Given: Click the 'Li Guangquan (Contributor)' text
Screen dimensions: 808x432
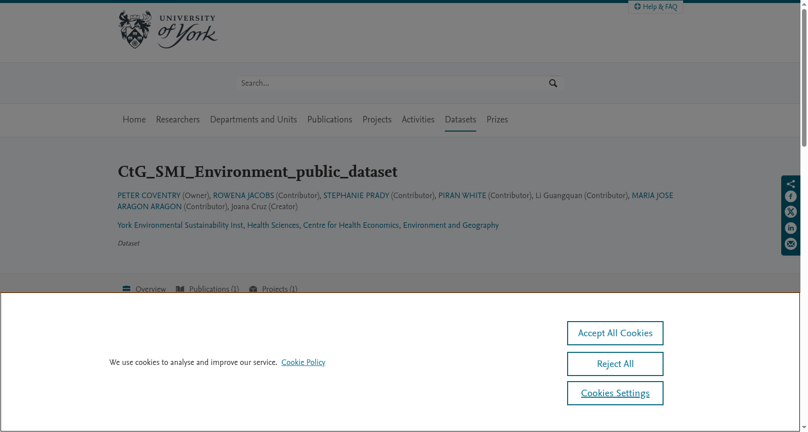Looking at the screenshot, I should (581, 196).
